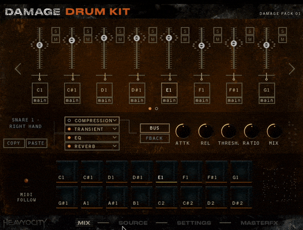Disable the Transient effect power dot
303x230 pixels.
click(69, 129)
